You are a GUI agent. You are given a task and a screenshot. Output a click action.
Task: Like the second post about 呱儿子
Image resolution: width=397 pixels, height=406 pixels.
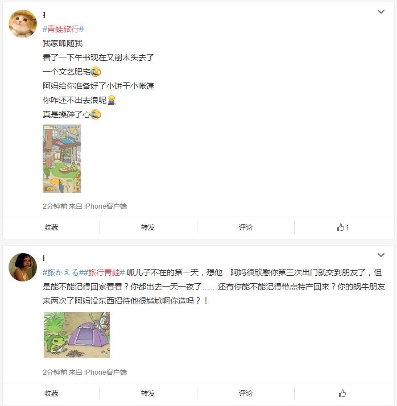click(342, 393)
